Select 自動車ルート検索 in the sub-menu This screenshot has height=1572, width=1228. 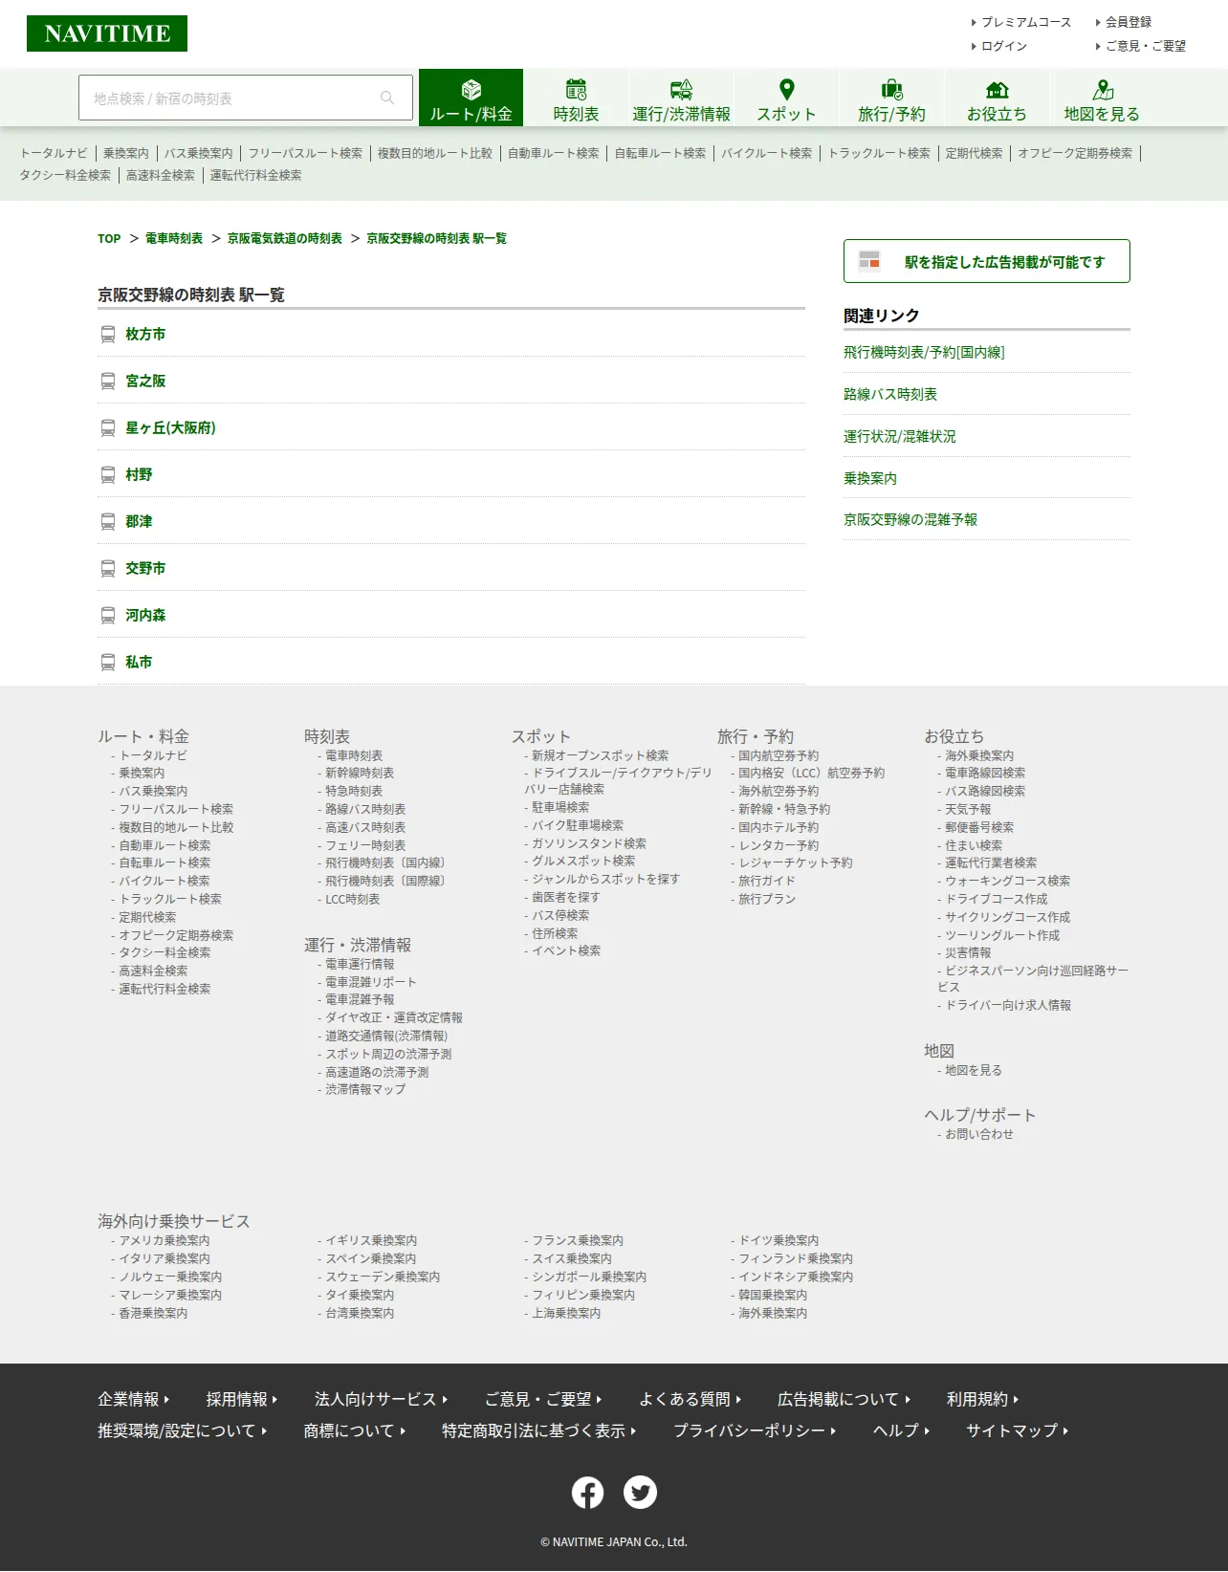(554, 153)
